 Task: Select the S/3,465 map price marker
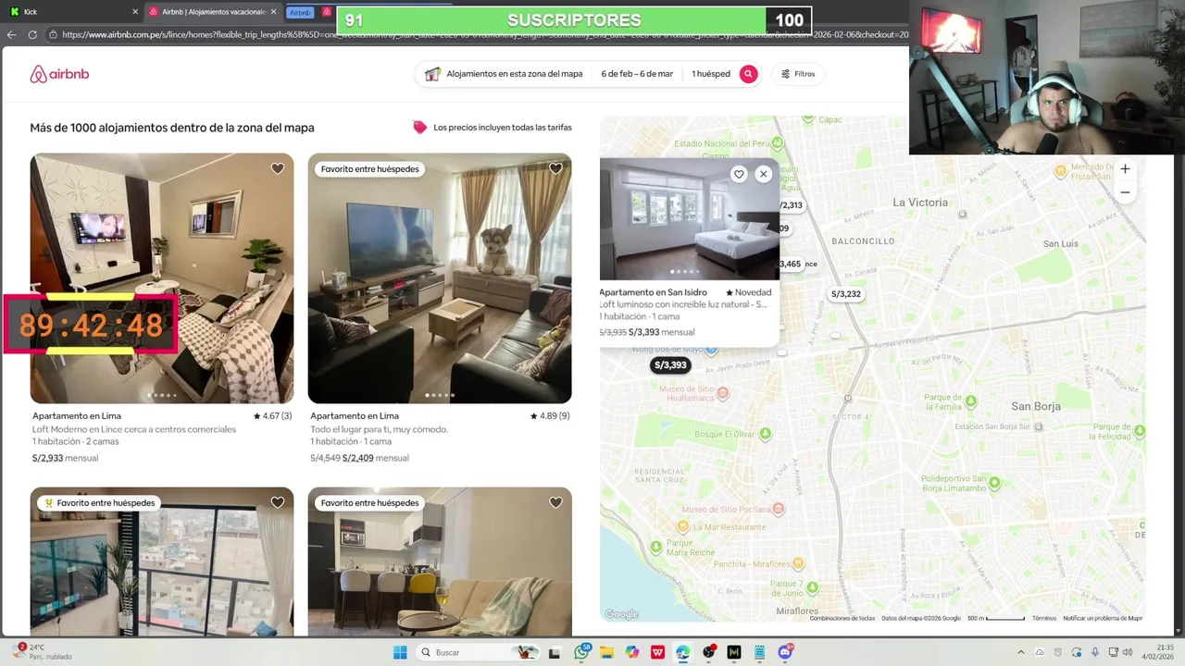point(790,264)
